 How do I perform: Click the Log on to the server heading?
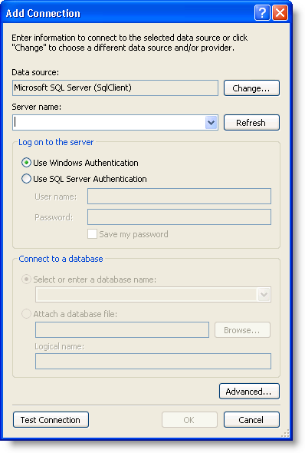[x=56, y=142]
